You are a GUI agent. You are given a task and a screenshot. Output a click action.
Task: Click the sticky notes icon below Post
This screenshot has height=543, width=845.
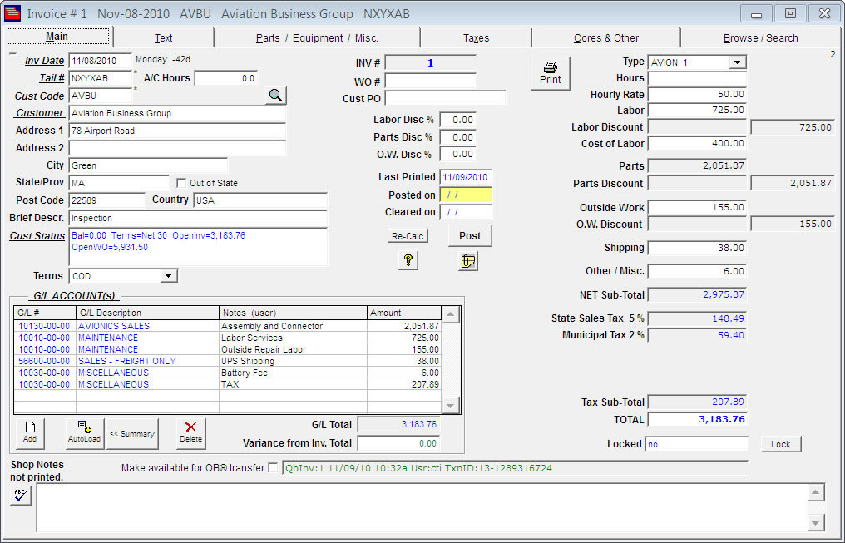click(468, 260)
